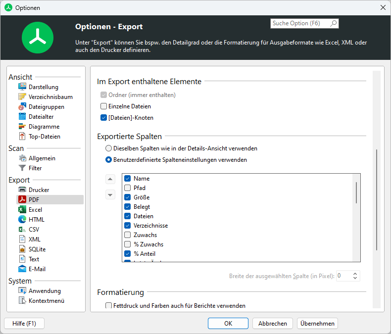The image size is (391, 334).
Task: Select the E-Mail envelope icon
Action: [x=22, y=269]
